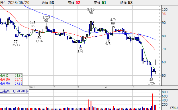Click the 26/1 month axis label
The width and height of the screenshot is (178, 110).
tap(32, 87)
